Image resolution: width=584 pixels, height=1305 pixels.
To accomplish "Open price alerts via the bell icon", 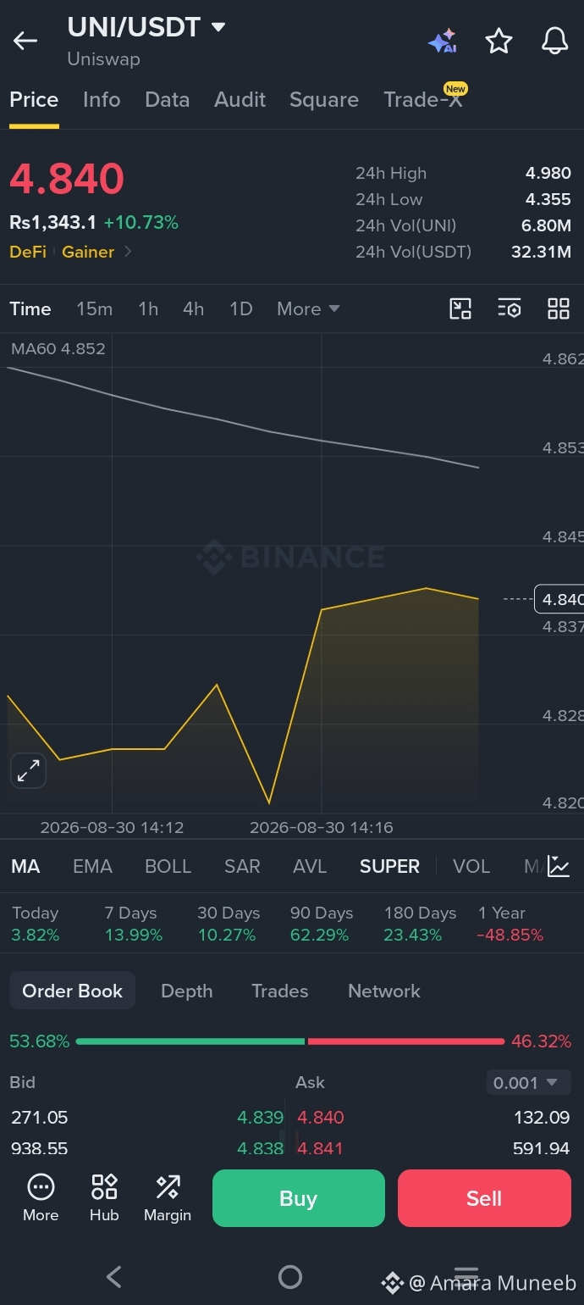I will [554, 41].
